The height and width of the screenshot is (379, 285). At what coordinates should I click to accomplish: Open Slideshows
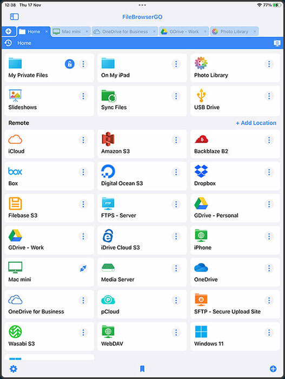(x=49, y=100)
